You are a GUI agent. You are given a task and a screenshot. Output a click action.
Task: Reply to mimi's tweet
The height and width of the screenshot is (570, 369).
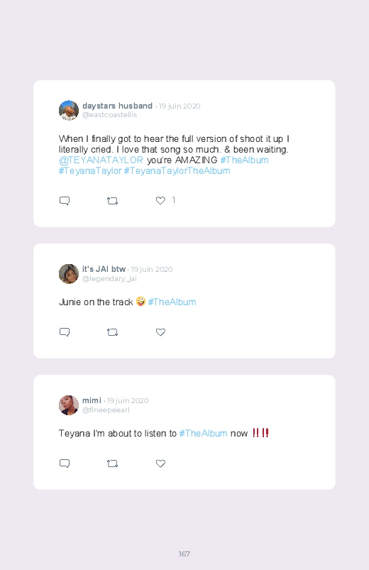(65, 463)
